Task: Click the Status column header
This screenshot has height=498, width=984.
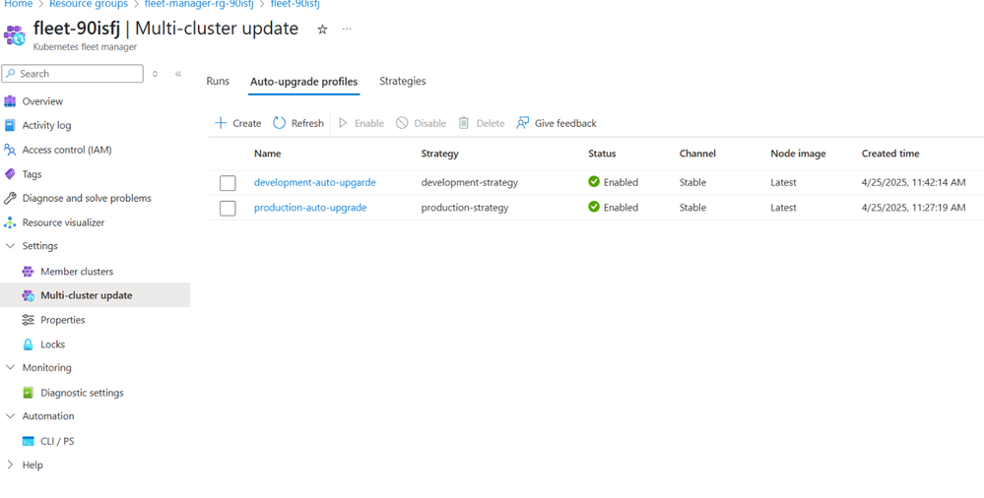Action: (602, 154)
